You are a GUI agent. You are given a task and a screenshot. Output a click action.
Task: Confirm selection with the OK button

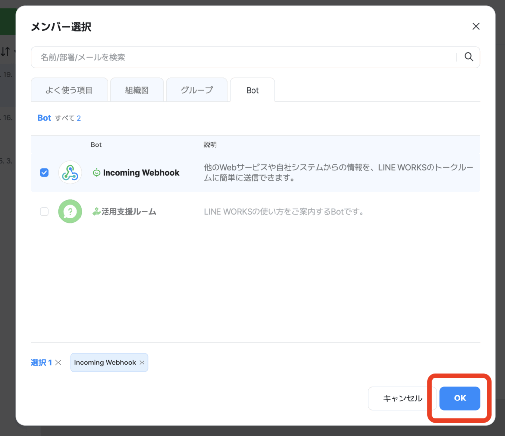click(460, 399)
